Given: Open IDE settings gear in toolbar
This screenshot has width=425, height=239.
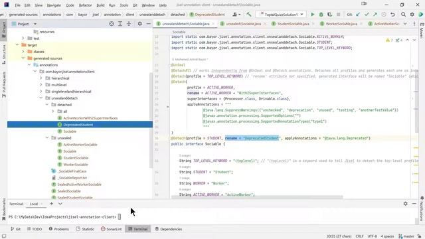Looking at the screenshot, I should coord(412,15).
